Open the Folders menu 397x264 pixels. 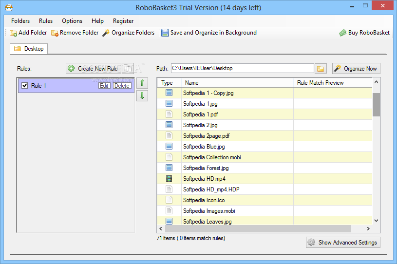[20, 21]
